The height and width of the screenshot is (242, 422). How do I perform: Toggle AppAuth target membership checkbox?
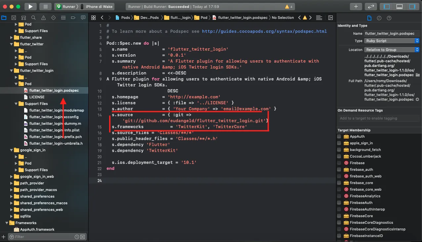[x=339, y=136]
